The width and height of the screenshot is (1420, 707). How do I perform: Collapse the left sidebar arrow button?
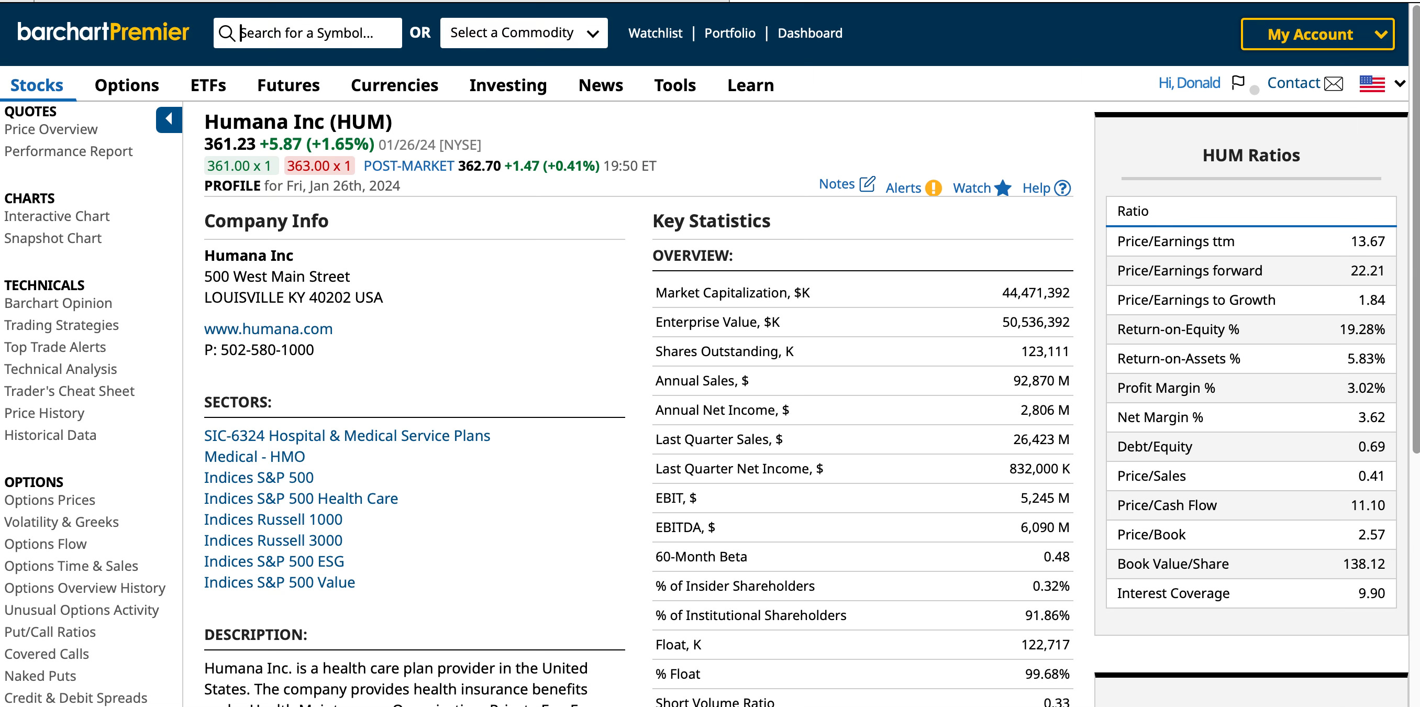point(169,119)
